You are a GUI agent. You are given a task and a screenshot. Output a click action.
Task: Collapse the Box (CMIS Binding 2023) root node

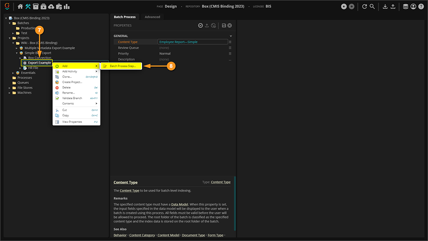(x=6, y=18)
